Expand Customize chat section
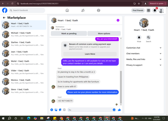Screen dimensions: 168x121 (144, 48)
